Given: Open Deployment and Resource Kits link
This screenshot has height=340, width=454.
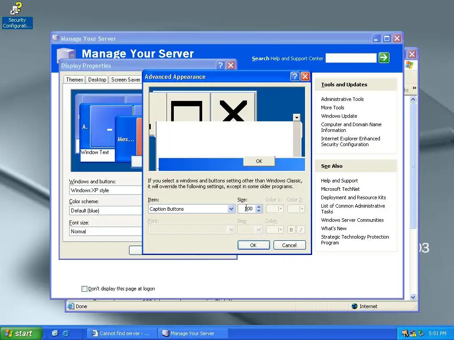Looking at the screenshot, I should [353, 197].
